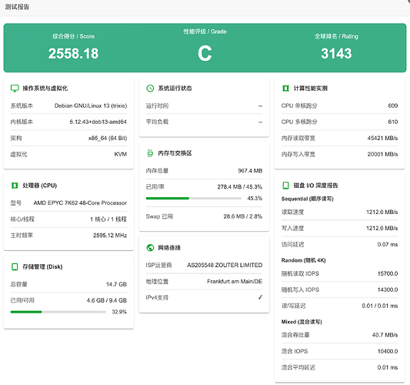Click the chip icon beside 计算性能实测
This screenshot has width=410, height=385.
pos(285,89)
